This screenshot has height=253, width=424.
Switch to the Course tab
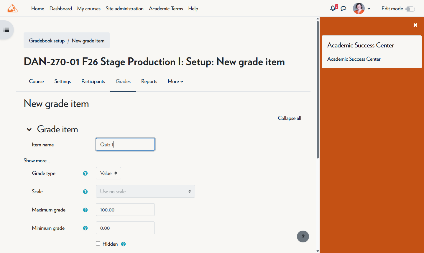point(36,82)
